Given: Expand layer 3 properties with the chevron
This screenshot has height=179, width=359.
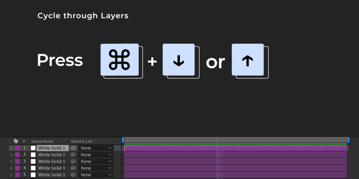Looking at the screenshot, I should point(11,162).
